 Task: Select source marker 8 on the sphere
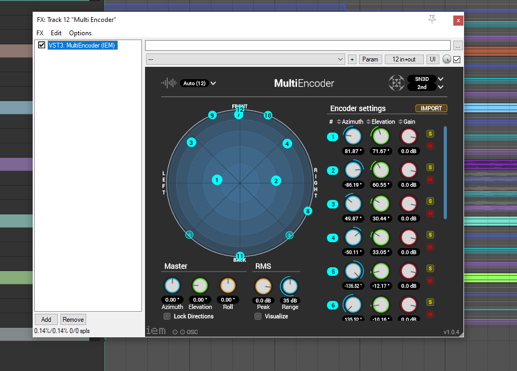pyautogui.click(x=308, y=211)
